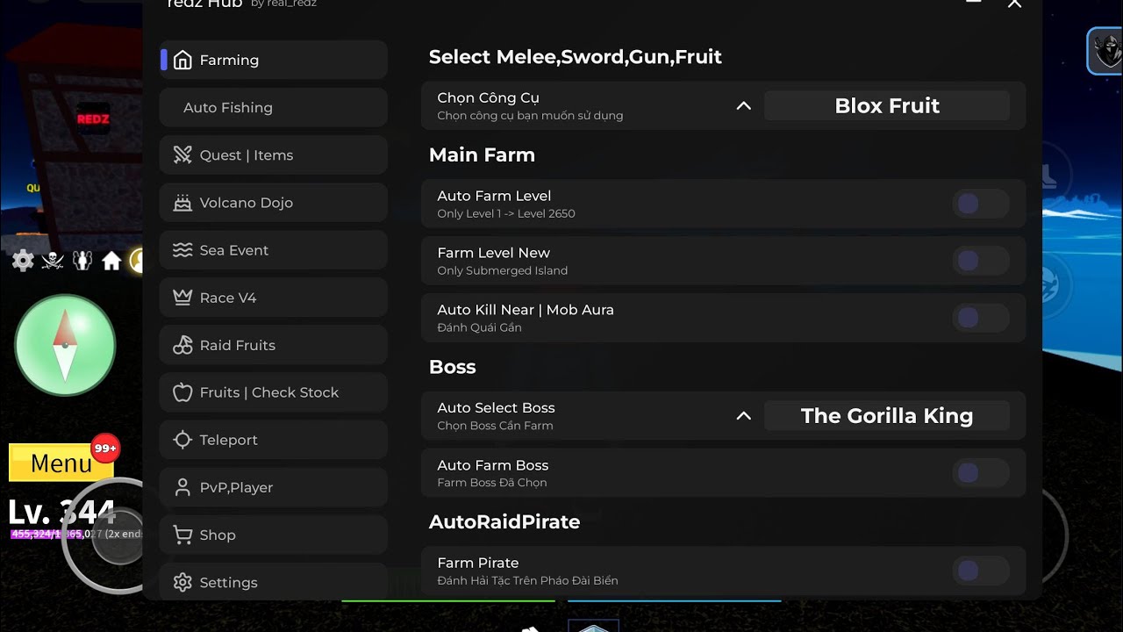Open The Gorilla King boss dropdown
Viewport: 1123px width, 632px height.
tap(887, 416)
